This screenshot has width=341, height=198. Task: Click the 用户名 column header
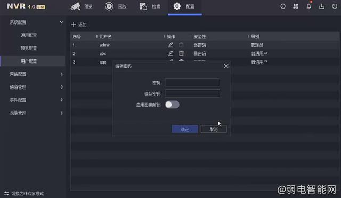(x=105, y=37)
